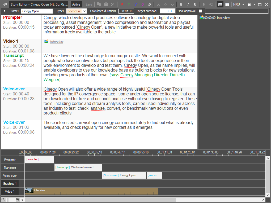Click the Interview video clip on the timeline

click(91, 191)
